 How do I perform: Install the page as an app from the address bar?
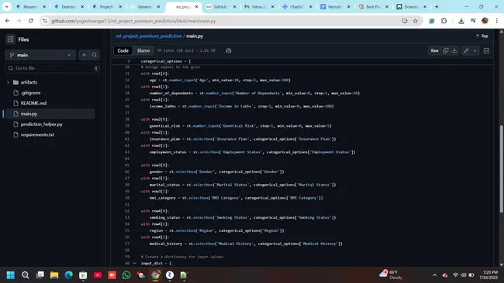(x=404, y=21)
